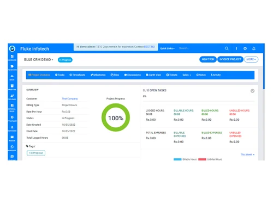The width and height of the screenshot is (273, 204).
Task: Open Leads Pool sidebar item
Action: [12, 87]
